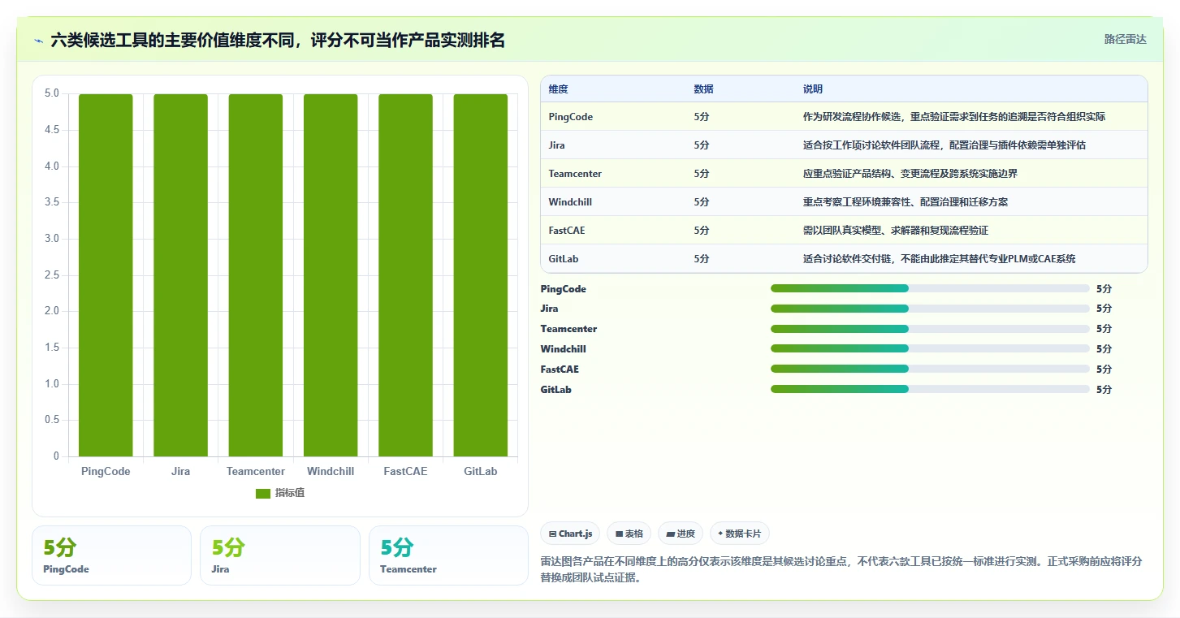This screenshot has width=1180, height=618.
Task: Click the Windchill label in the progress list
Action: tap(563, 349)
